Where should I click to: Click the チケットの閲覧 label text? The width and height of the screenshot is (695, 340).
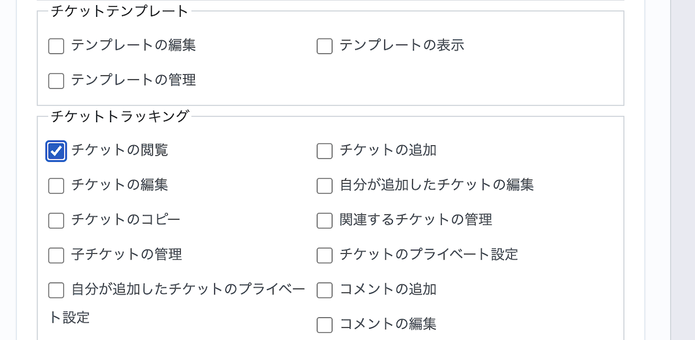tap(119, 151)
